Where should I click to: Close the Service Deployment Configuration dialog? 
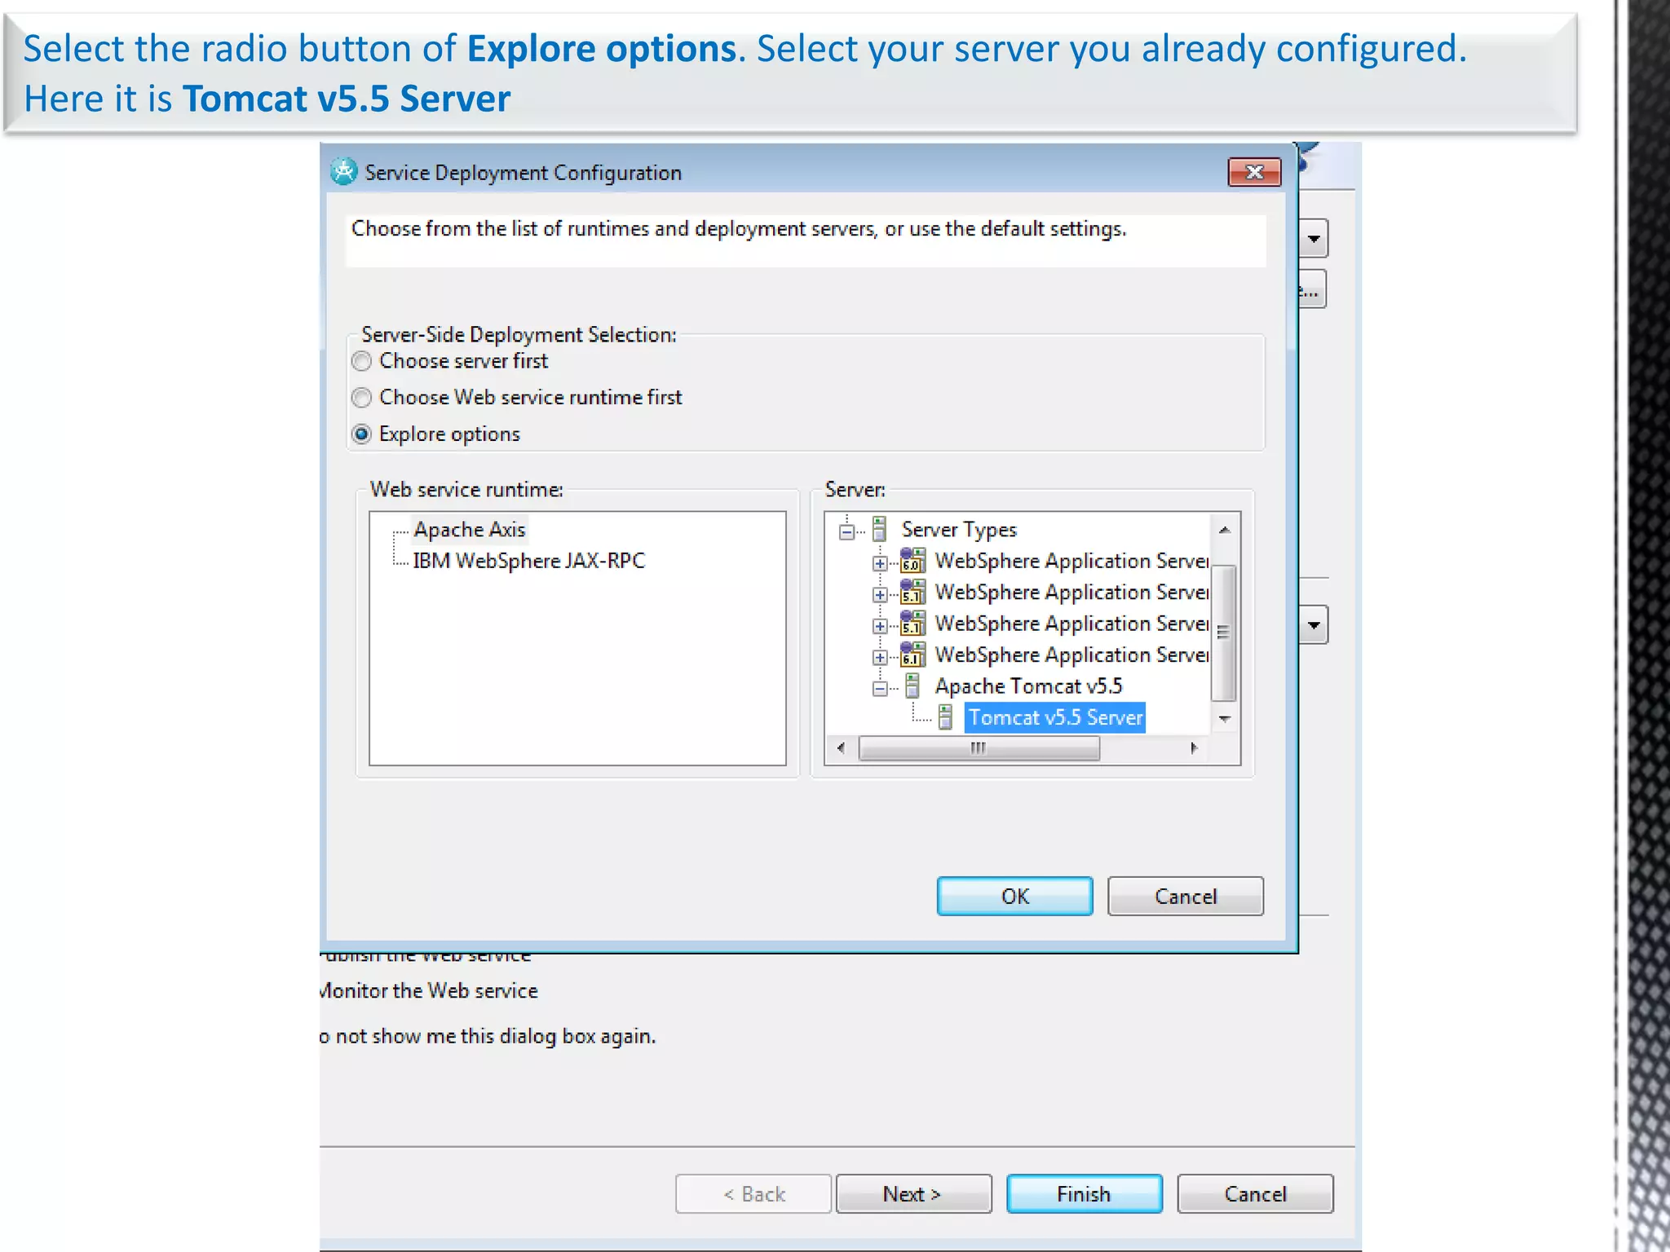click(x=1254, y=172)
